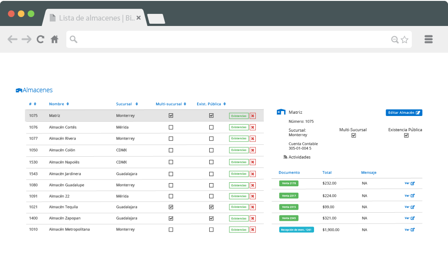
Task: Click the home icon in the browser toolbar
Action: coord(54,39)
